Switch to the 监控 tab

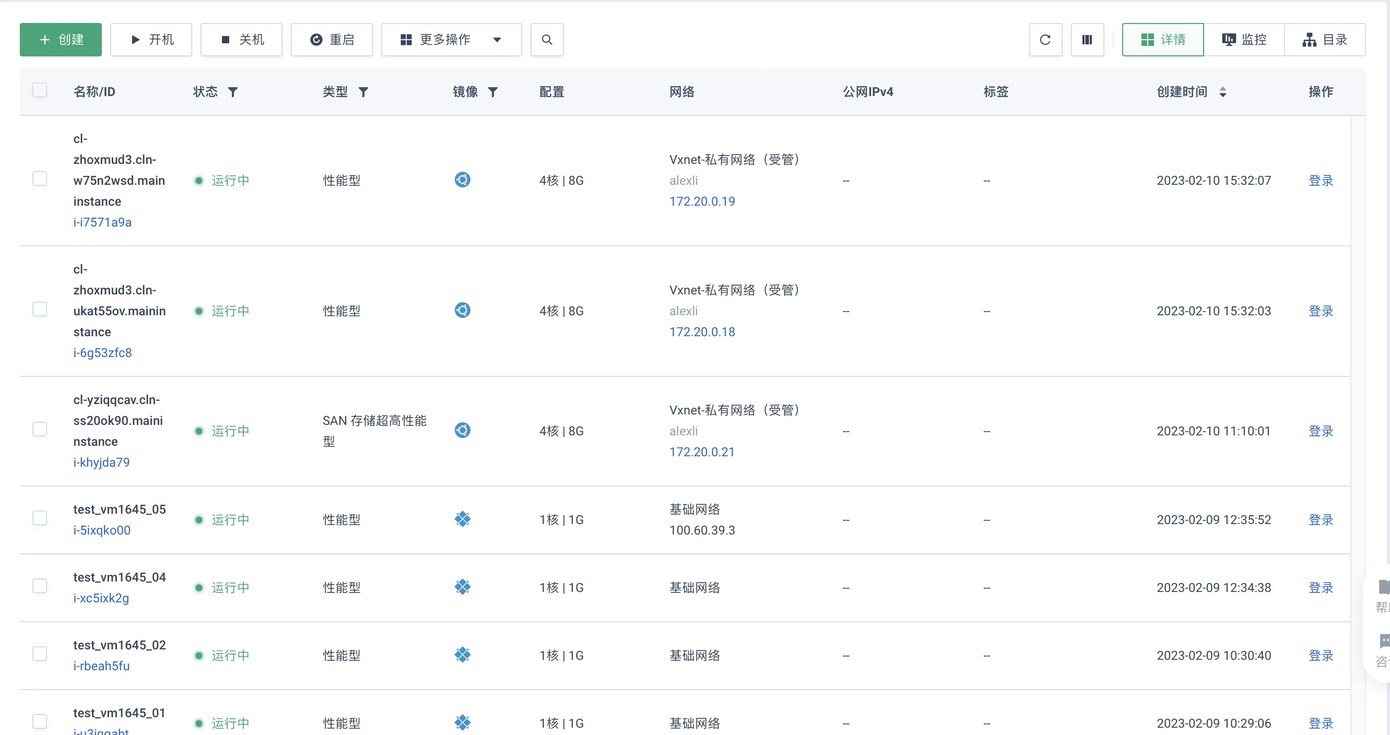[x=1243, y=39]
